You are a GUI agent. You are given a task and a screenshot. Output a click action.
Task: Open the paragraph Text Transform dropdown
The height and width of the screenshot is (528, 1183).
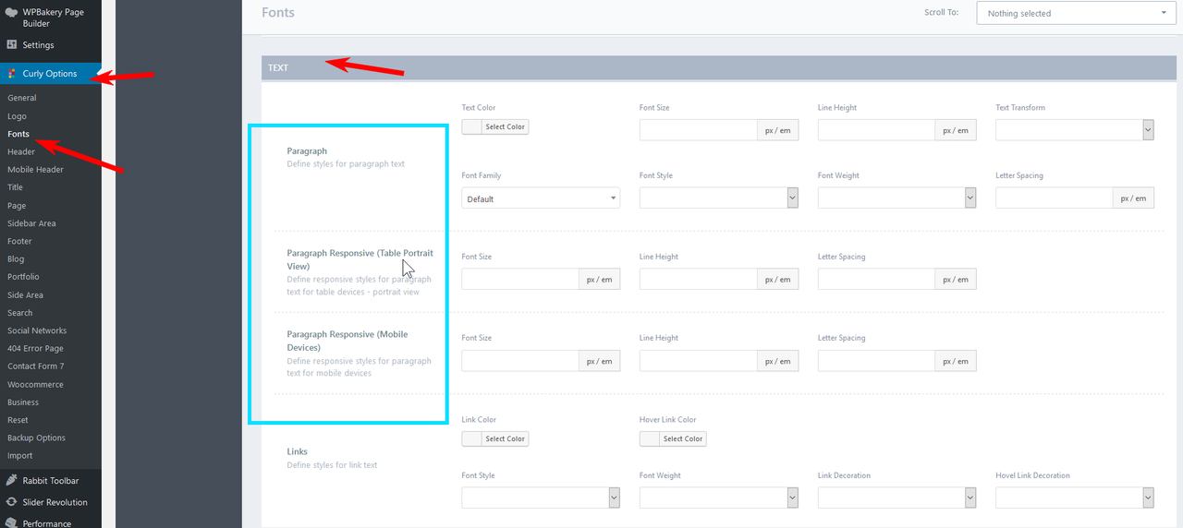tap(1075, 130)
